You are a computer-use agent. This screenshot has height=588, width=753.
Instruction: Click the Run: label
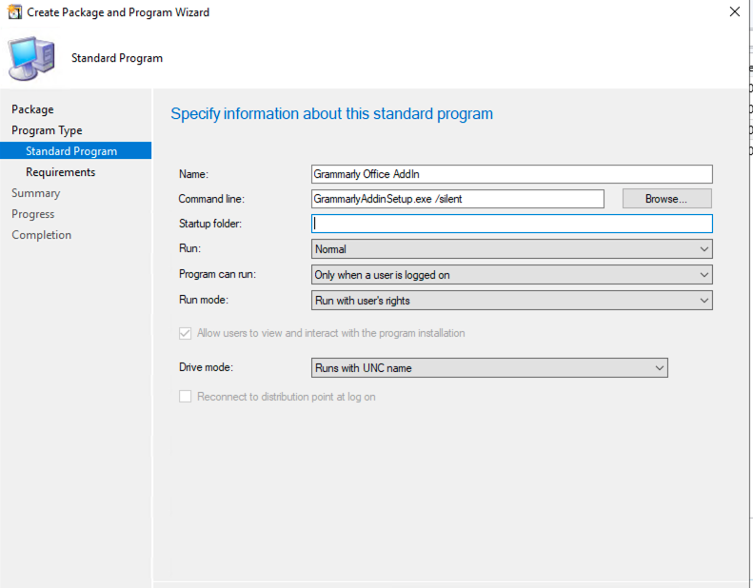189,248
